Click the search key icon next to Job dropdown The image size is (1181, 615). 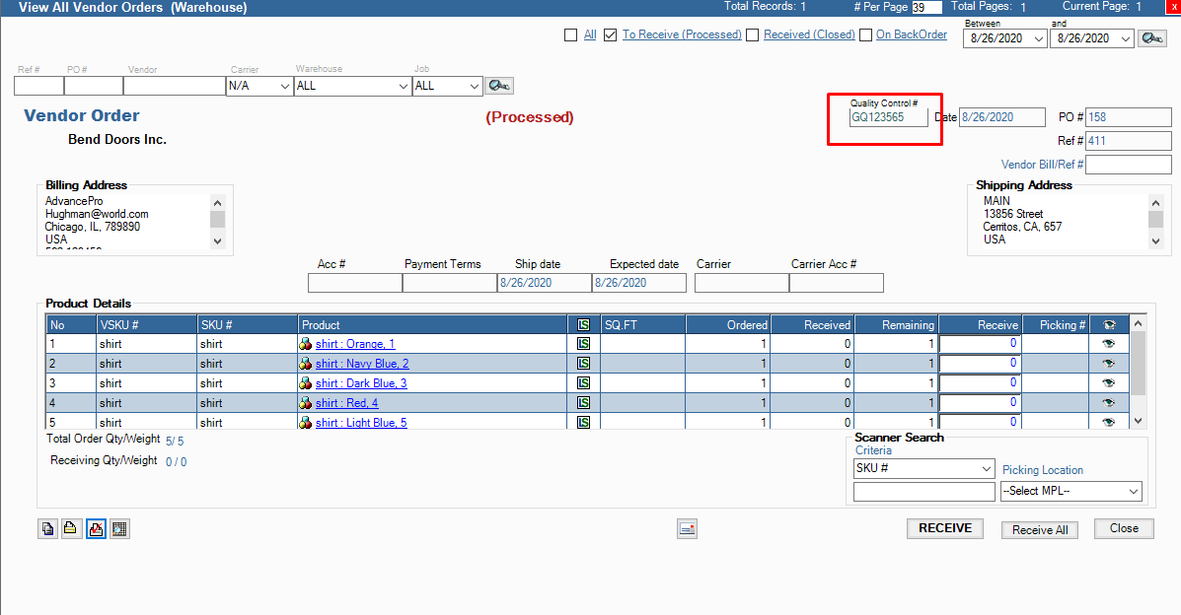tap(499, 86)
